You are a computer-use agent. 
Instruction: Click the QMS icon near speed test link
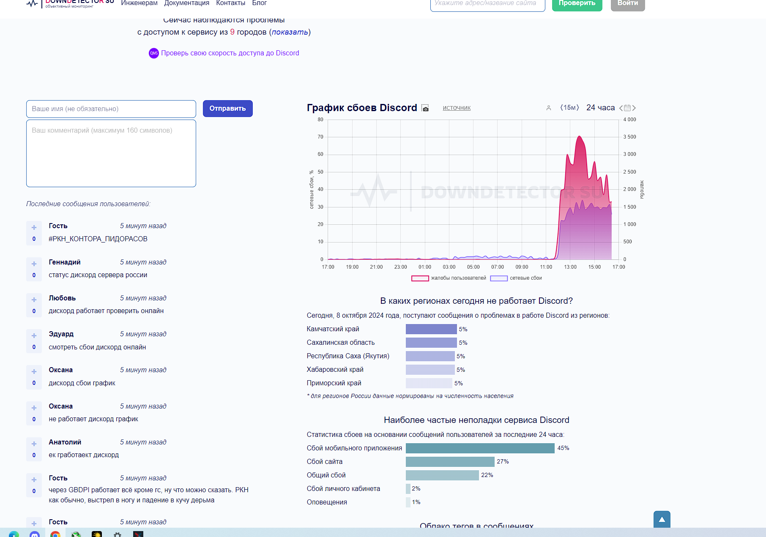pos(154,53)
